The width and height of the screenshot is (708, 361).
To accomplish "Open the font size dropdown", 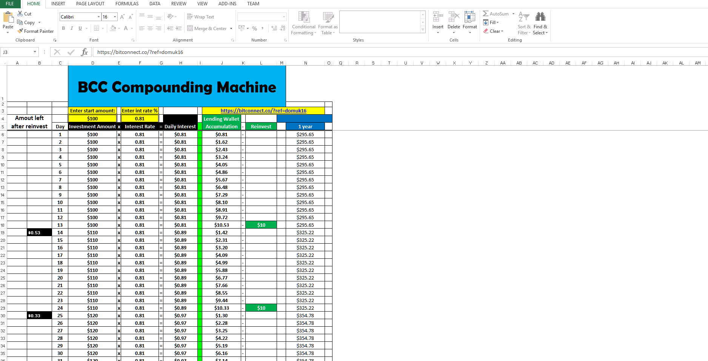I will click(x=115, y=17).
